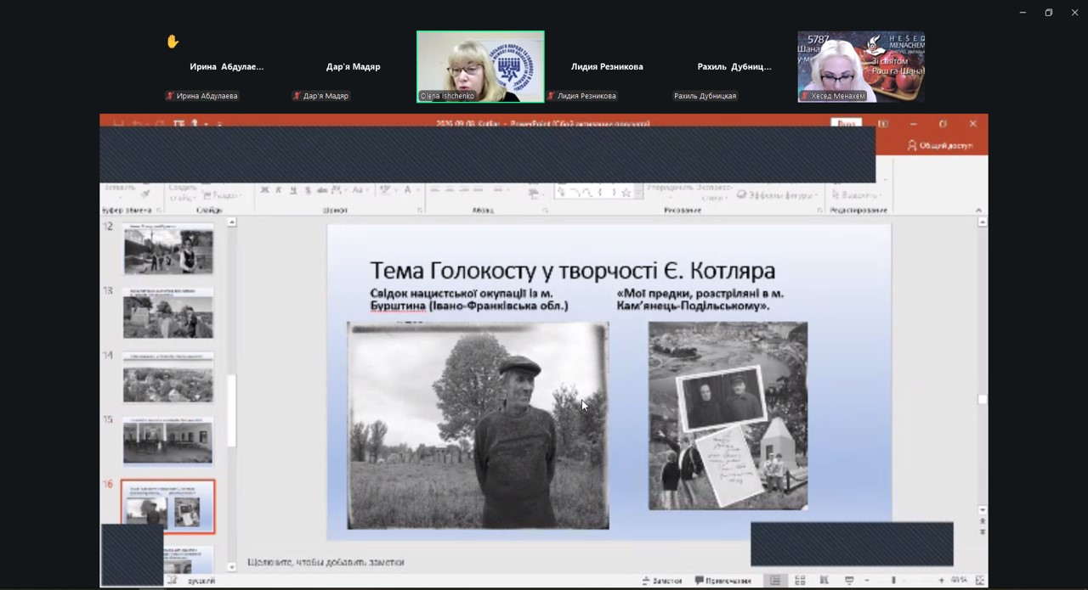Select Olena Ishchenko's video tile
1088x590 pixels.
(x=480, y=67)
